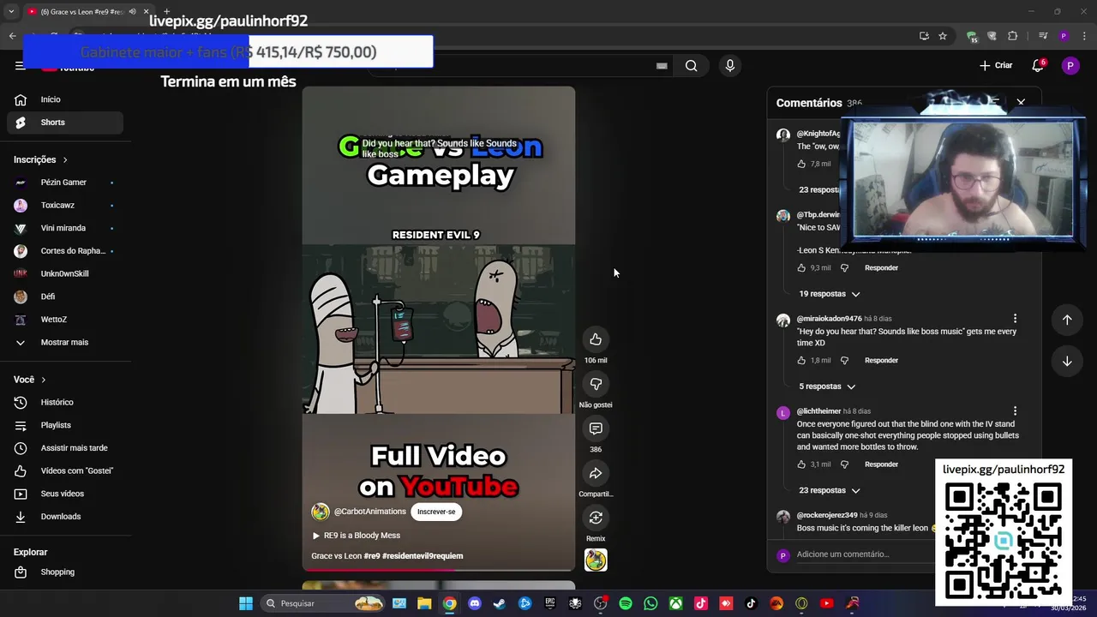Expand 5 respostas replies

[x=827, y=386]
